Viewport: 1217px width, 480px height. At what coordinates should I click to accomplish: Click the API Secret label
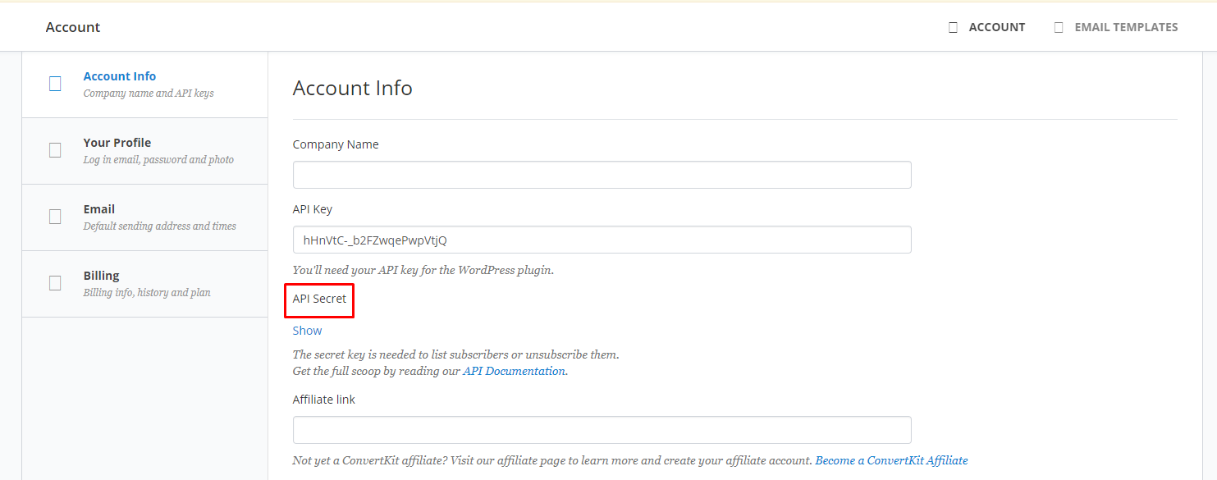[x=320, y=299]
